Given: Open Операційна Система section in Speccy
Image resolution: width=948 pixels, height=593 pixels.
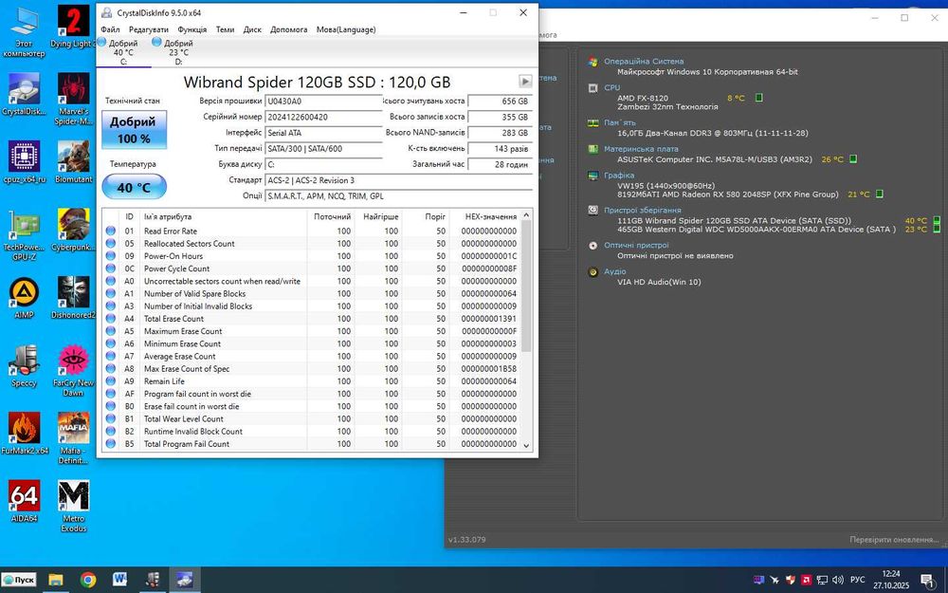Looking at the screenshot, I should [x=644, y=61].
